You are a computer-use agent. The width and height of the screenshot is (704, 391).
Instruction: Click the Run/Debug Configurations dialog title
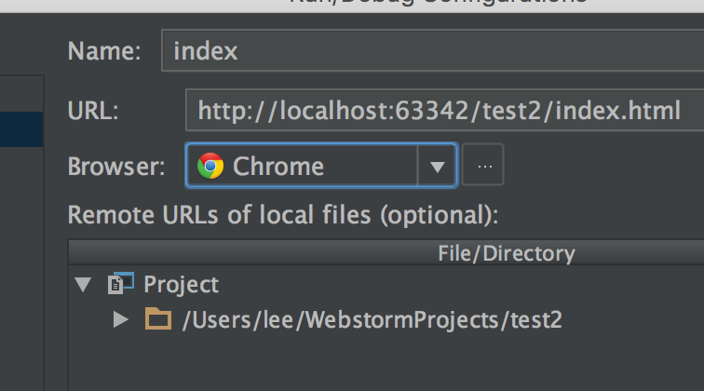click(x=438, y=3)
